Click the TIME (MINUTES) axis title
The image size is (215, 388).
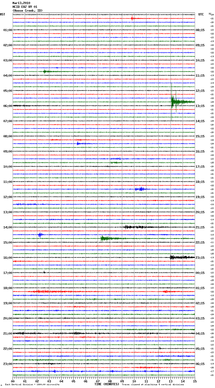pos(107,384)
